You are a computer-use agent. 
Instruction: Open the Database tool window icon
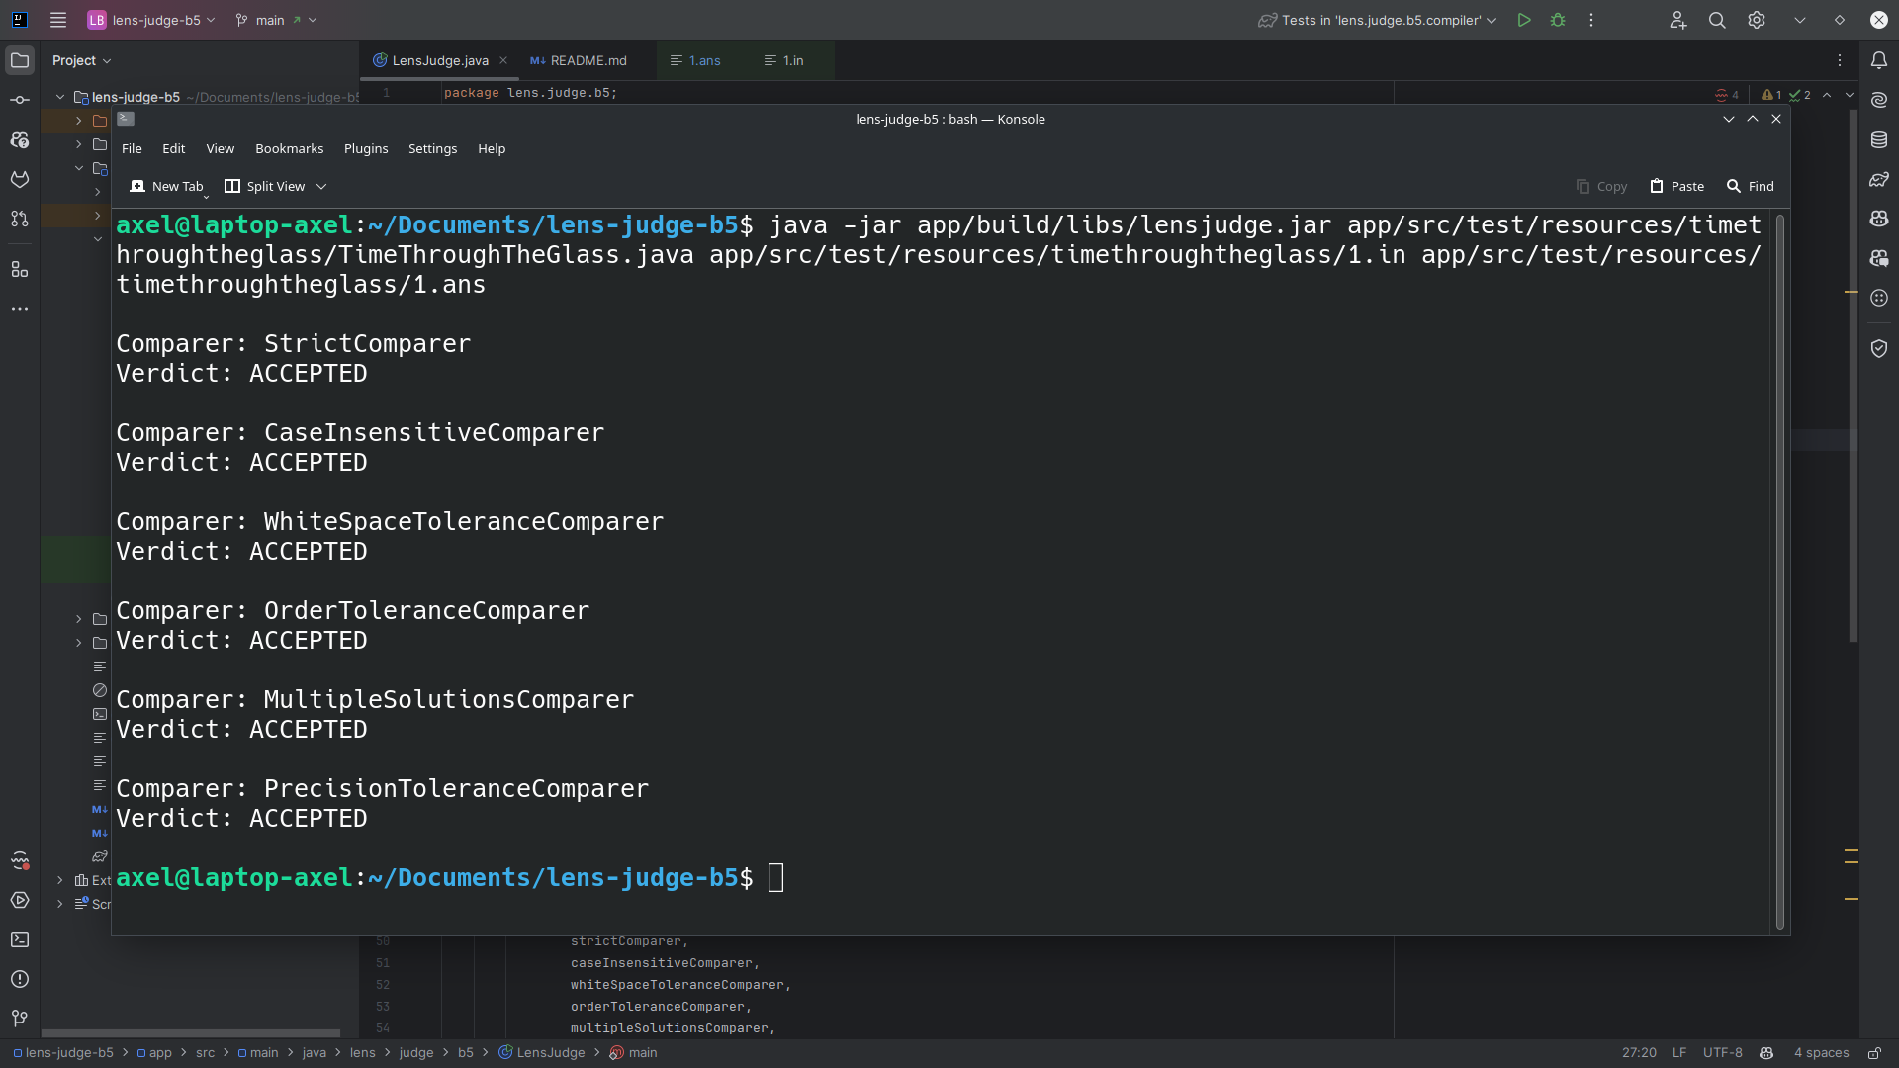1879,139
